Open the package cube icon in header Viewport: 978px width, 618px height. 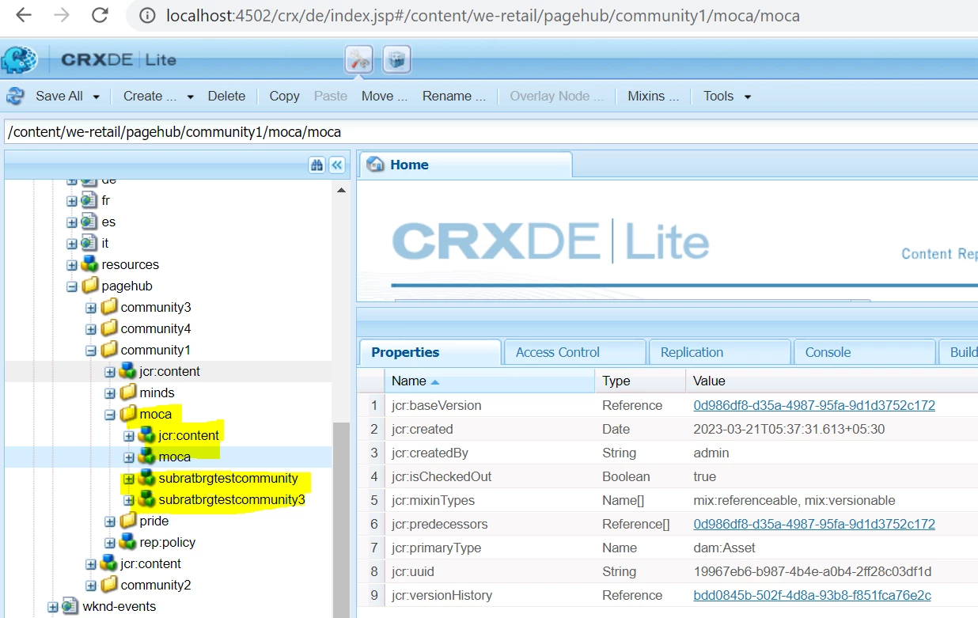(x=397, y=59)
